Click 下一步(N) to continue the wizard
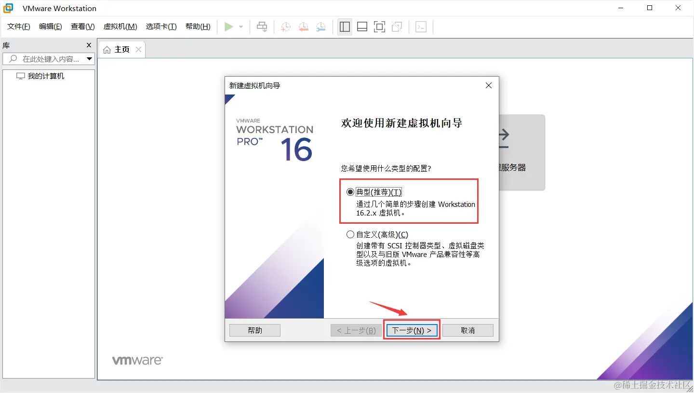 coord(412,330)
